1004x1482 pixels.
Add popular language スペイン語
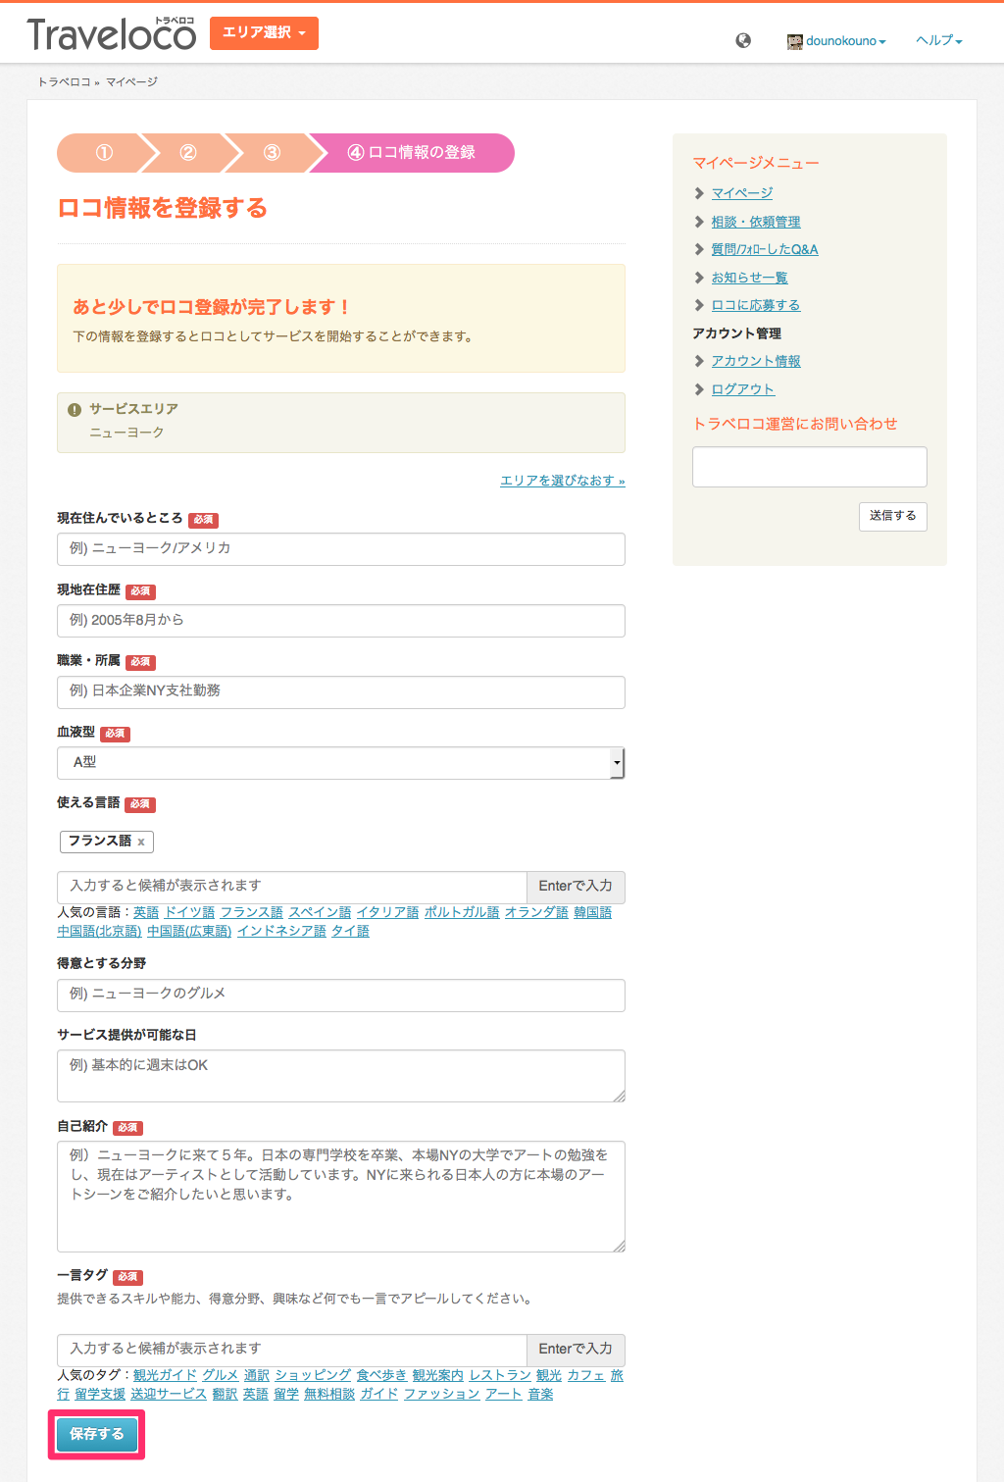320,912
